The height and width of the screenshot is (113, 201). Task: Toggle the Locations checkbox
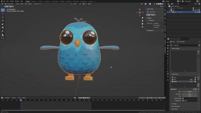154,25
